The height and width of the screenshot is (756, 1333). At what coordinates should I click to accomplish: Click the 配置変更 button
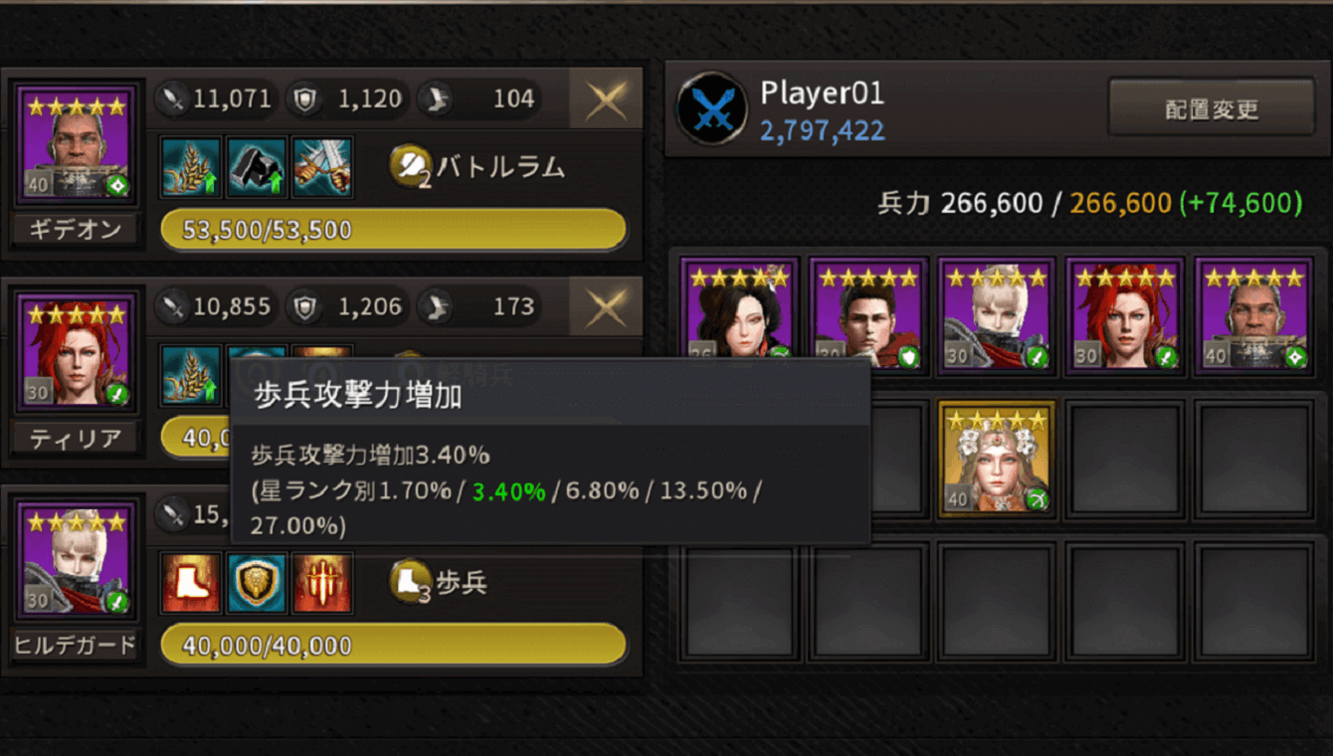pyautogui.click(x=1212, y=107)
